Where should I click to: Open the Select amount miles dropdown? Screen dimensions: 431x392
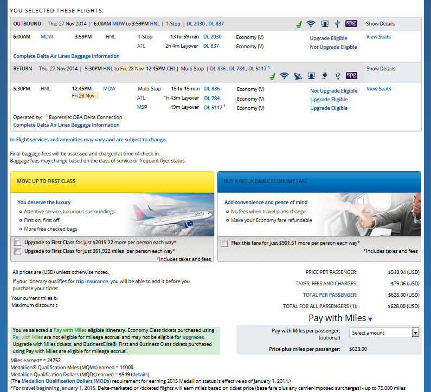(384, 332)
